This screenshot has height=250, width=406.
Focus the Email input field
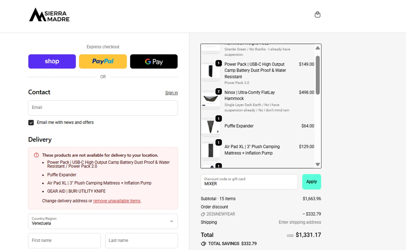pos(103,108)
